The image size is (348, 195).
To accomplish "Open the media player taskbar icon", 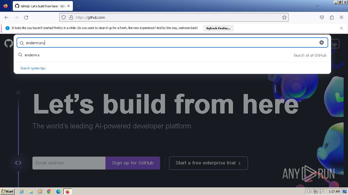I will 40,191.
